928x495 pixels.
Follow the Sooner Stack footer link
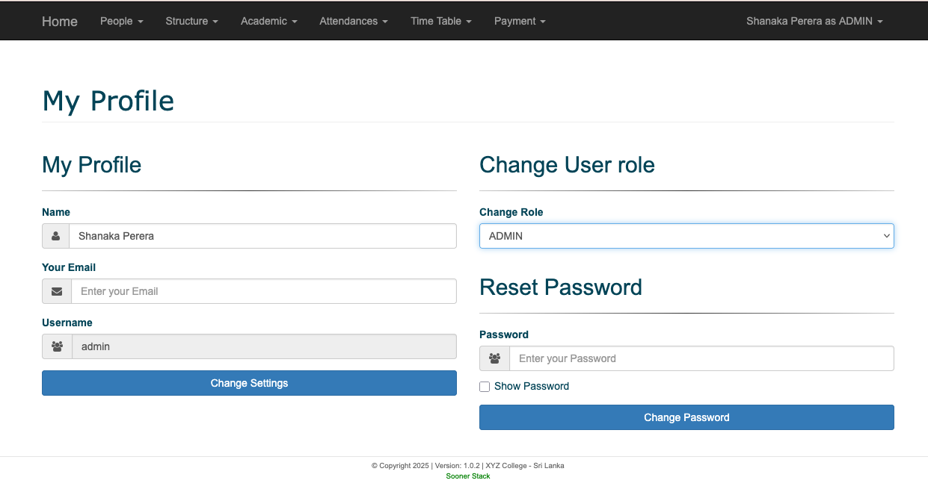point(468,476)
